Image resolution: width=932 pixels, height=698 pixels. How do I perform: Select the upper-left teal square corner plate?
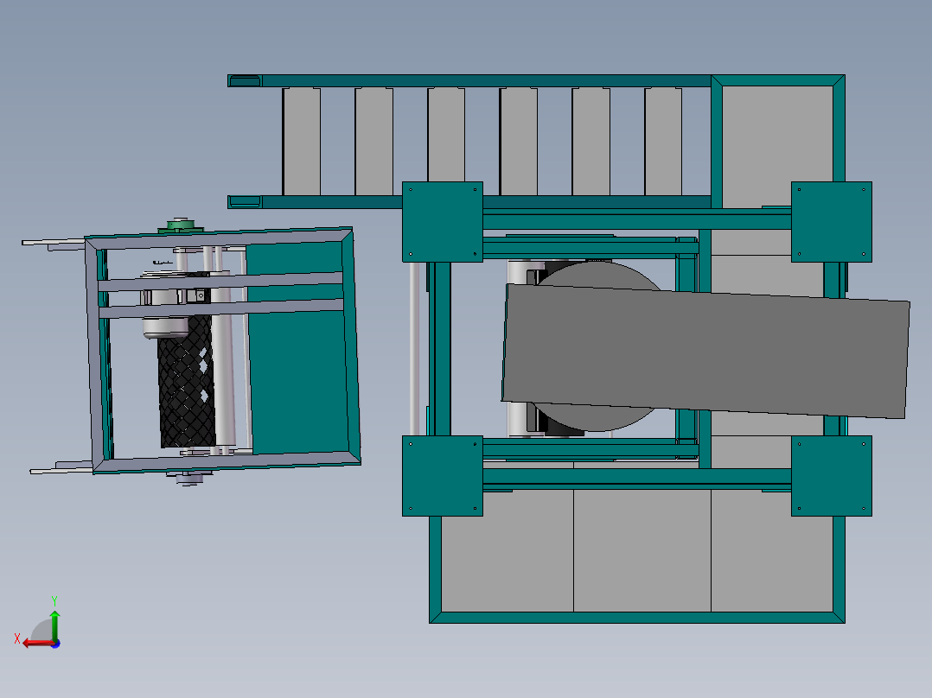443,221
